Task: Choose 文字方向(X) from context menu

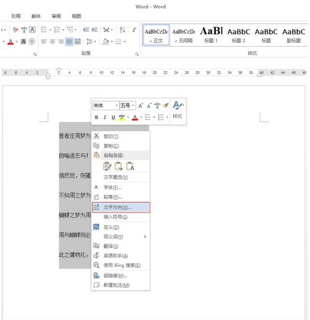Action: tap(121, 207)
